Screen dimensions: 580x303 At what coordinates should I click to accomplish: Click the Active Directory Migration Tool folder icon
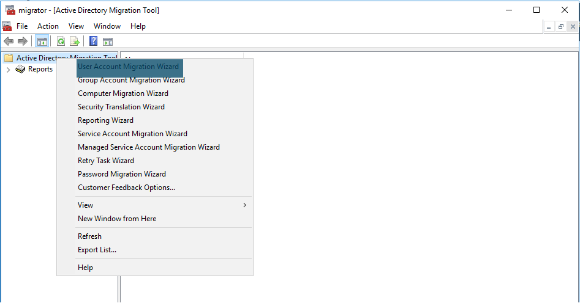[x=9, y=58]
